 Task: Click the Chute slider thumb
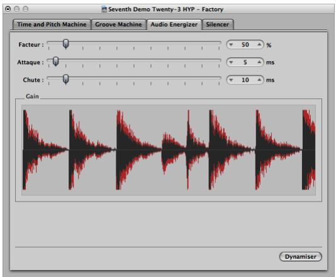[66, 79]
